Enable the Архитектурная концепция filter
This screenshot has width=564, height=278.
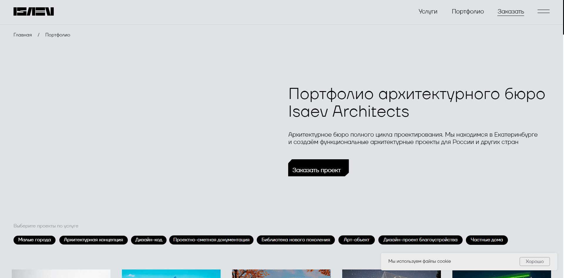click(x=93, y=240)
